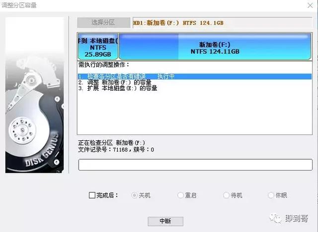
Task: Select step 3 扩展 本地磁盘(E:) 的容量
Action: click(x=118, y=88)
